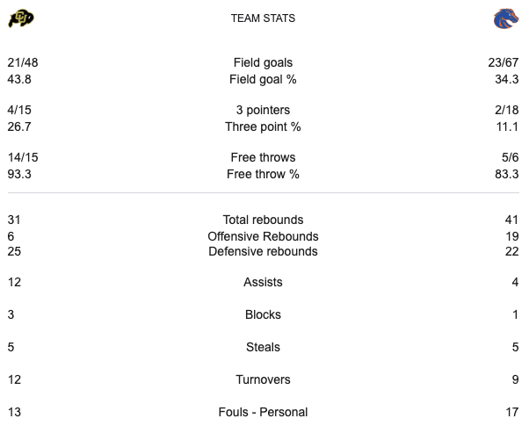The height and width of the screenshot is (433, 529).
Task: Click the Boise State Broncos logo
Action: pos(505,18)
